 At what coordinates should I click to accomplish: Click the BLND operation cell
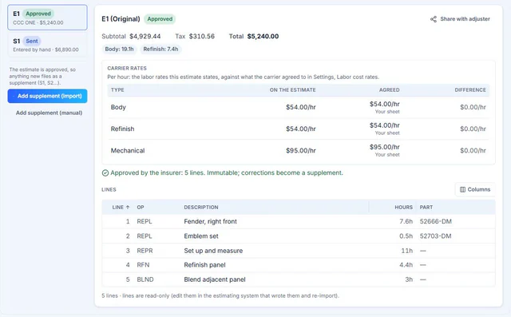click(145, 279)
